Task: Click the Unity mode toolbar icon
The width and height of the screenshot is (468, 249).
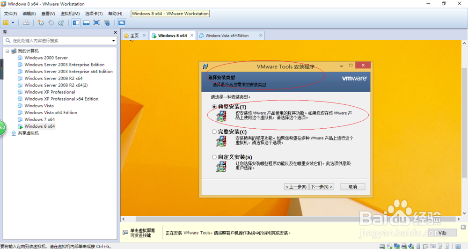Action: 107,22
